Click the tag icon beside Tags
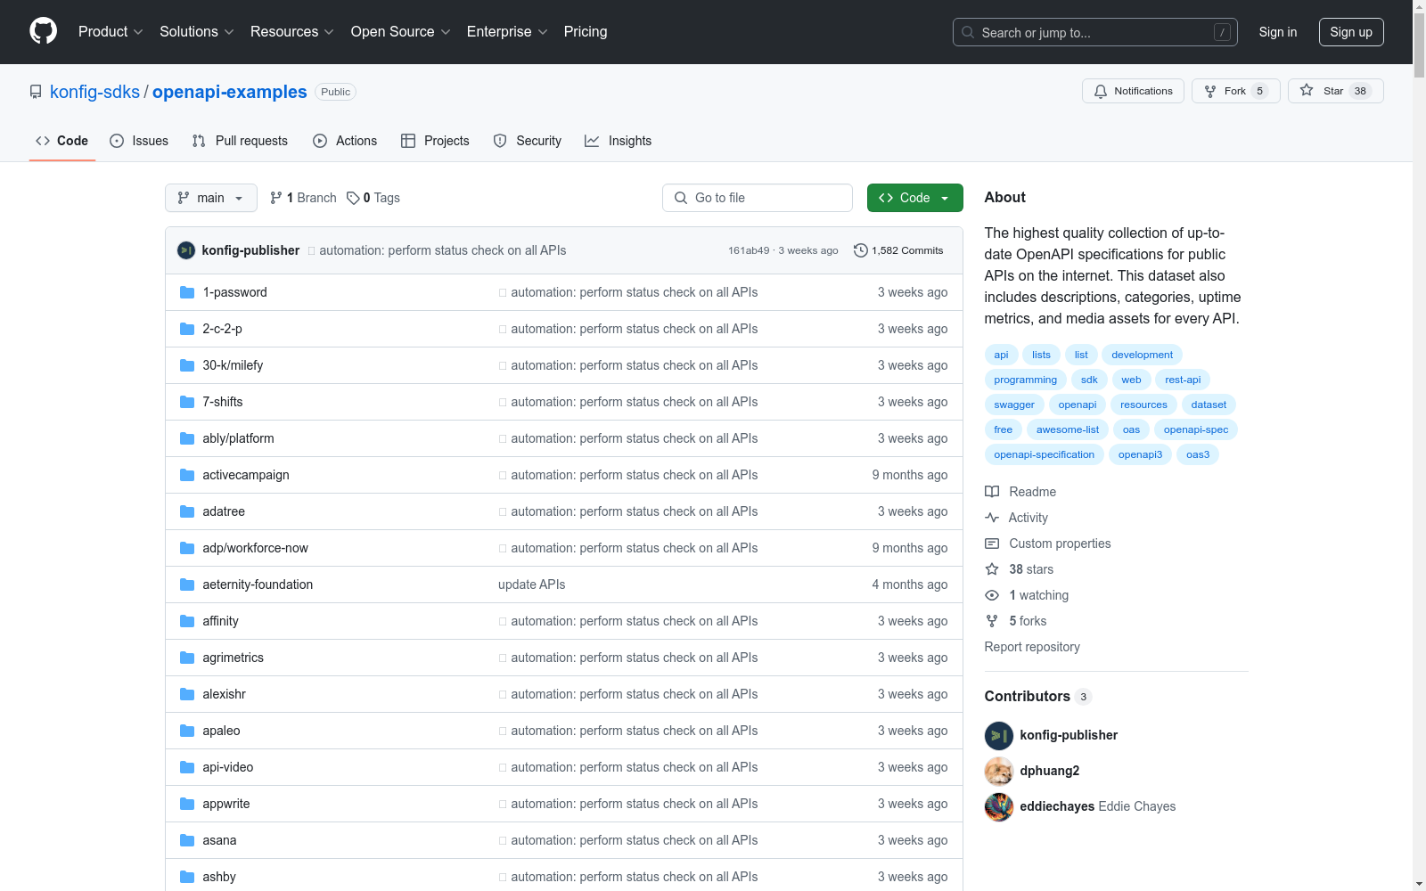The width and height of the screenshot is (1426, 891). tap(353, 198)
